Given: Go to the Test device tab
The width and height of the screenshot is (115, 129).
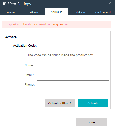Looking at the screenshot, I should coord(79,12).
